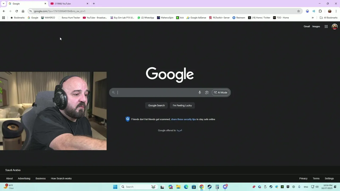Close the YouTube tab

point(87,4)
